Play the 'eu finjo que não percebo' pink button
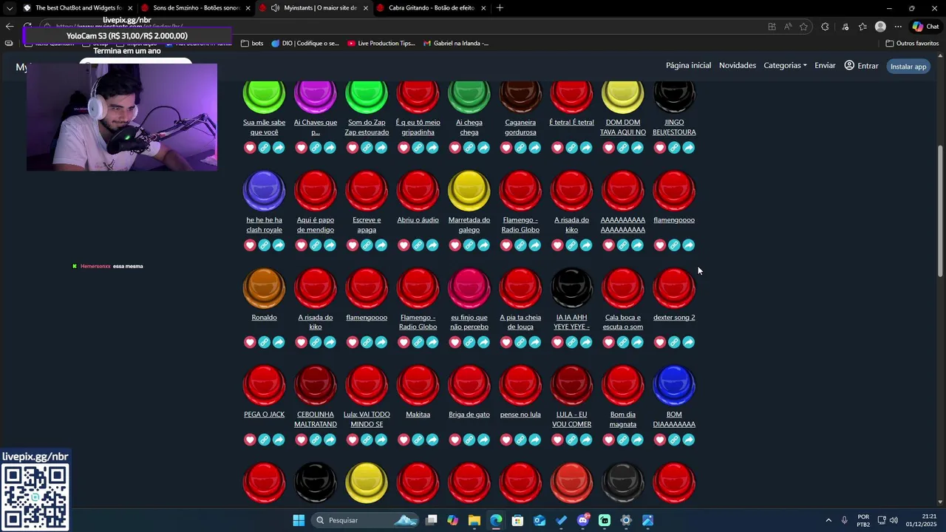Image resolution: width=946 pixels, height=532 pixels. pyautogui.click(x=469, y=288)
